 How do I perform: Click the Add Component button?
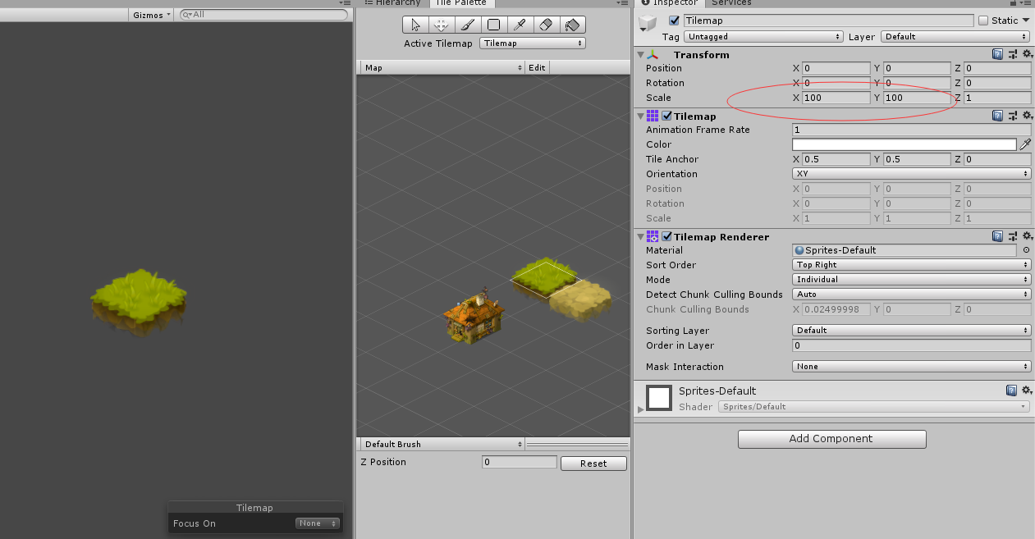(x=831, y=439)
